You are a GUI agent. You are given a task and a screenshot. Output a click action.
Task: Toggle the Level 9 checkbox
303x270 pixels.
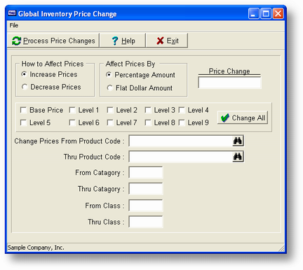coord(182,122)
